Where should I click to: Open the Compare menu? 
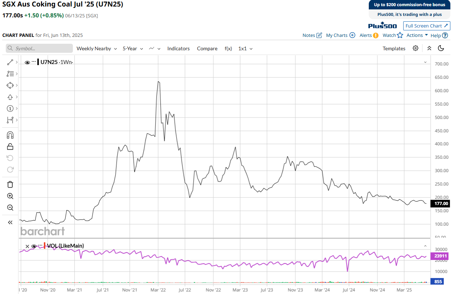[x=207, y=48]
